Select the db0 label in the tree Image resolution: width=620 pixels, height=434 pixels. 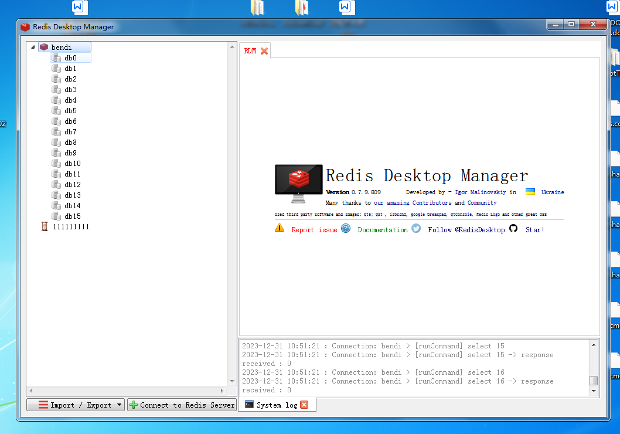pos(70,57)
